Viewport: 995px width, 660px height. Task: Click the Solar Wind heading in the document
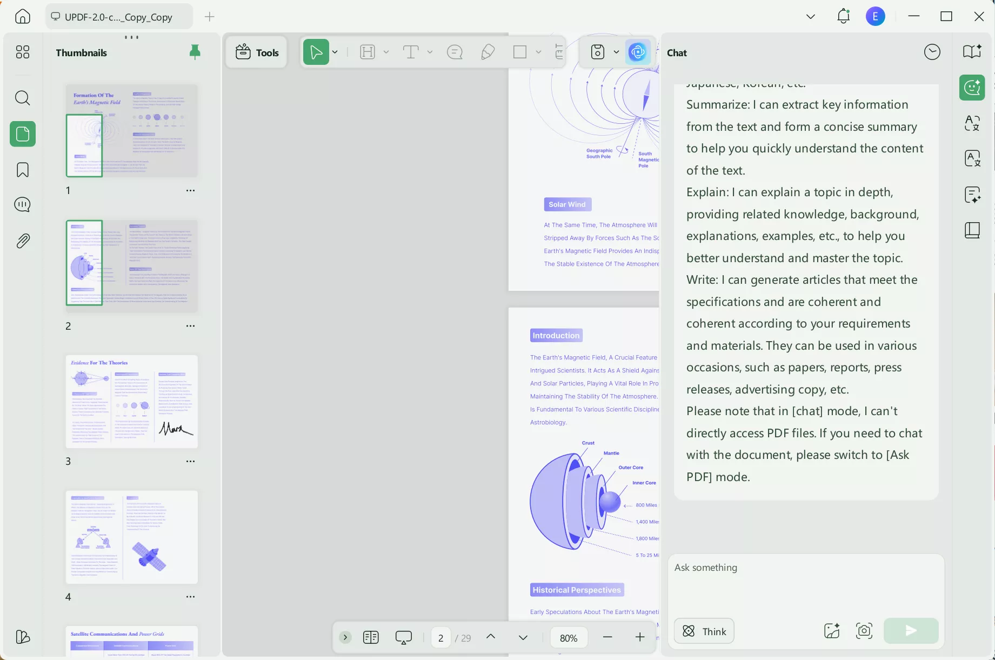pyautogui.click(x=567, y=204)
